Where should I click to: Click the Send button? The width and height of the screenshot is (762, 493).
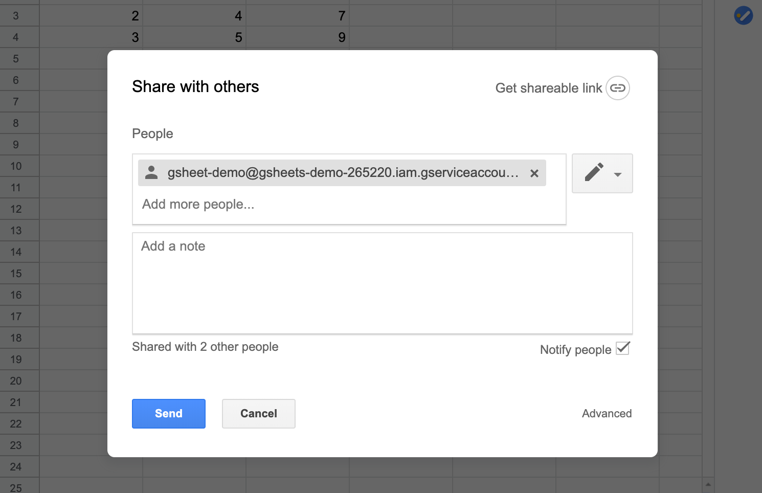point(168,413)
